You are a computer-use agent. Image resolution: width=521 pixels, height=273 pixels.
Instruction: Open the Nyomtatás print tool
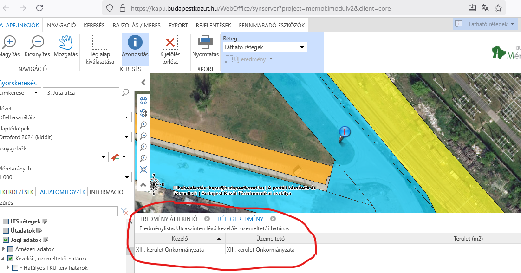[205, 43]
